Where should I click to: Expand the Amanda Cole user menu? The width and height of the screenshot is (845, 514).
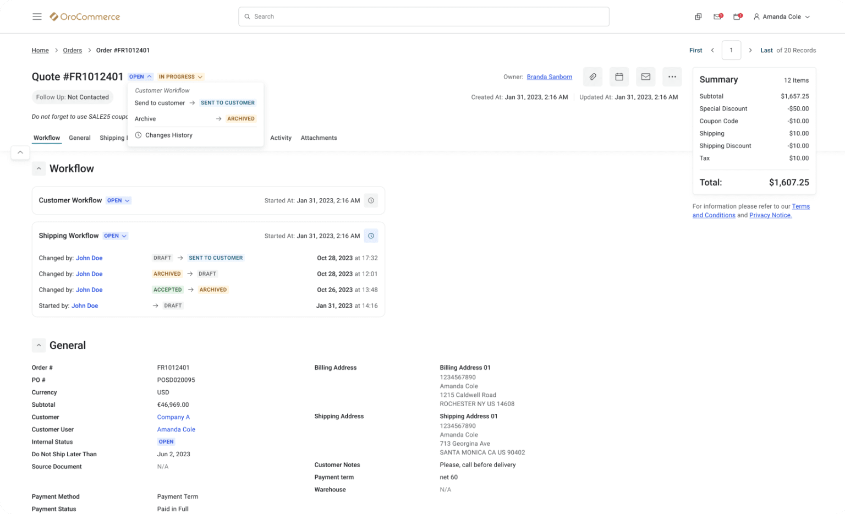(782, 17)
